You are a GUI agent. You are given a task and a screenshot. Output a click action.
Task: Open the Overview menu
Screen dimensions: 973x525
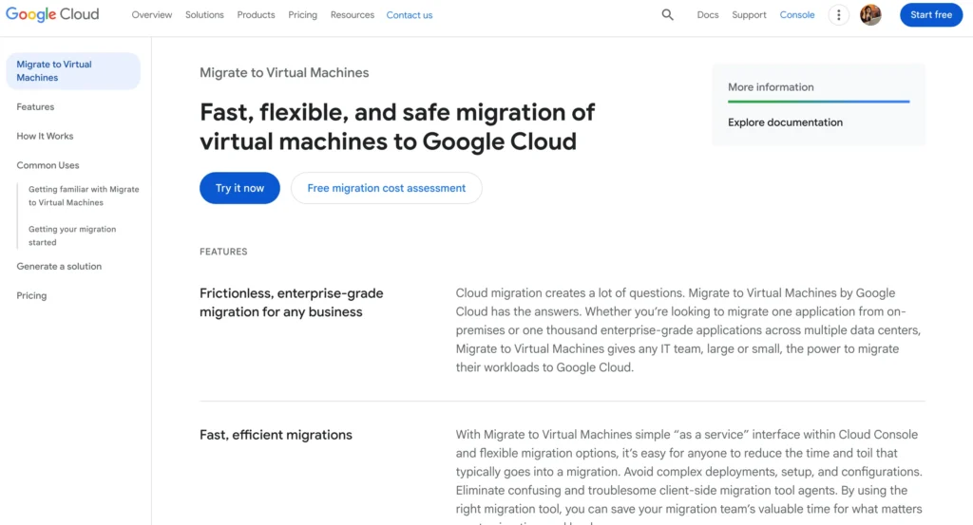(x=151, y=15)
